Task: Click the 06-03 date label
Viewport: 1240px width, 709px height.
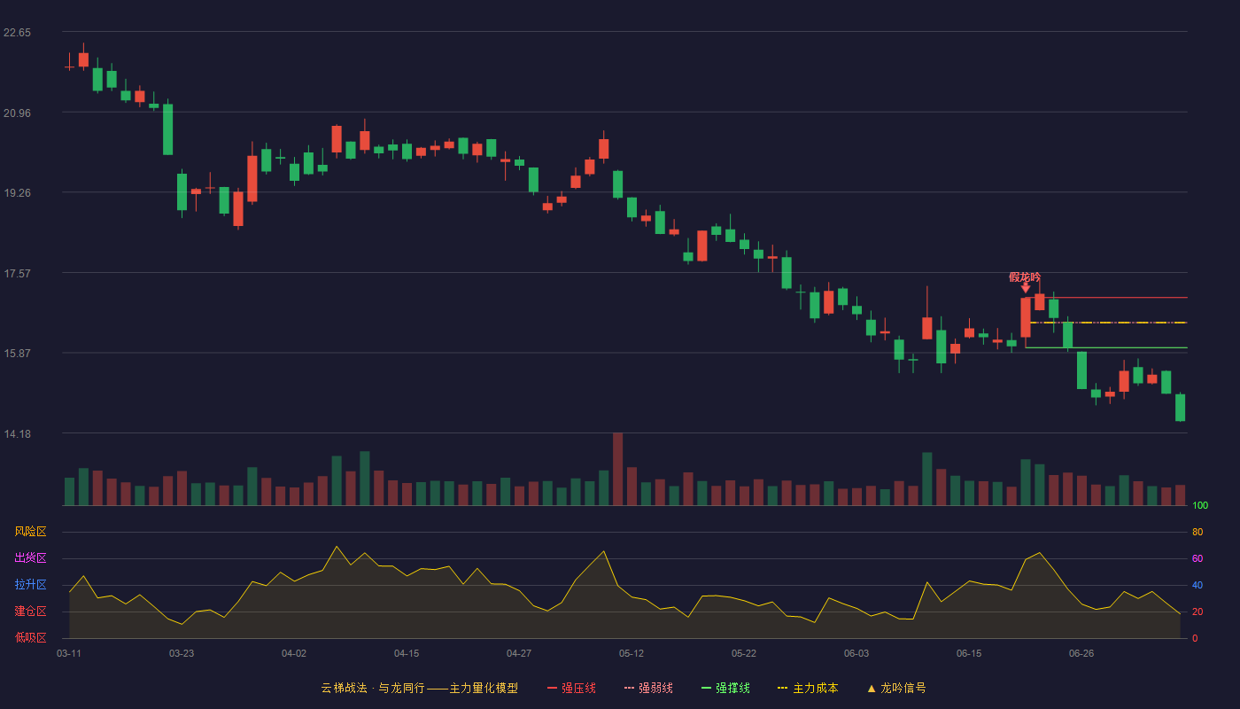Action: 856,653
